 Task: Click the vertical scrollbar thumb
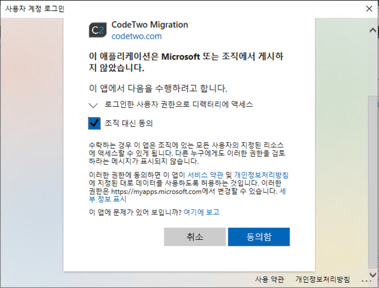pos(373,182)
